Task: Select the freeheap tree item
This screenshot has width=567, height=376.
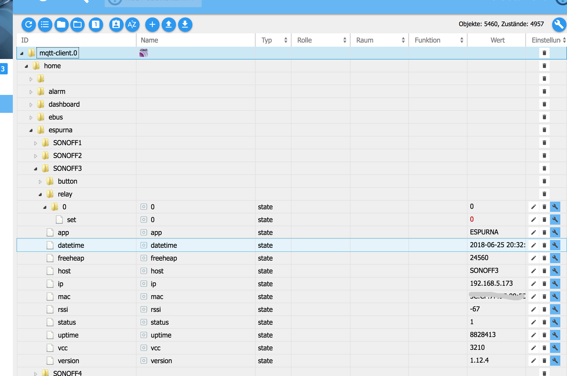Action: point(71,258)
